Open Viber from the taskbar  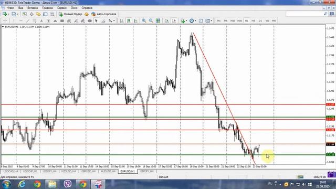pos(68,184)
